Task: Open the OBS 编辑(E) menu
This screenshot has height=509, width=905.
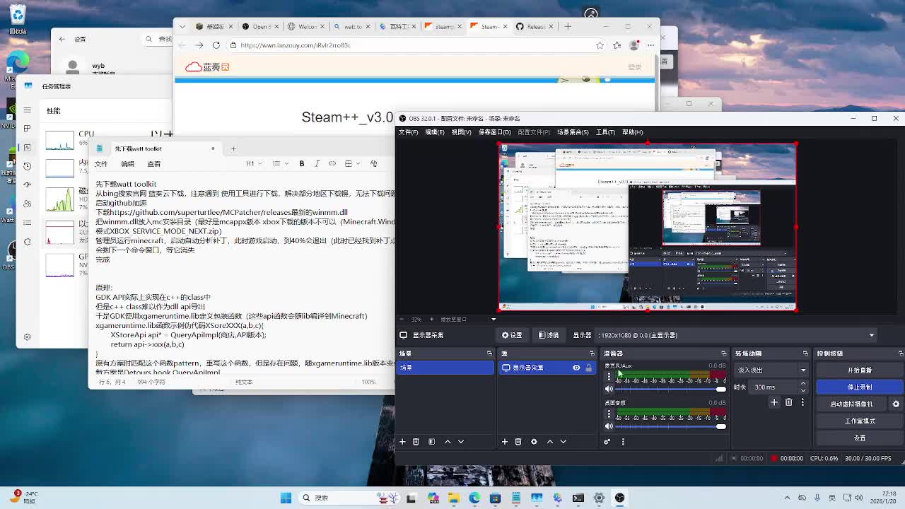Action: point(435,132)
